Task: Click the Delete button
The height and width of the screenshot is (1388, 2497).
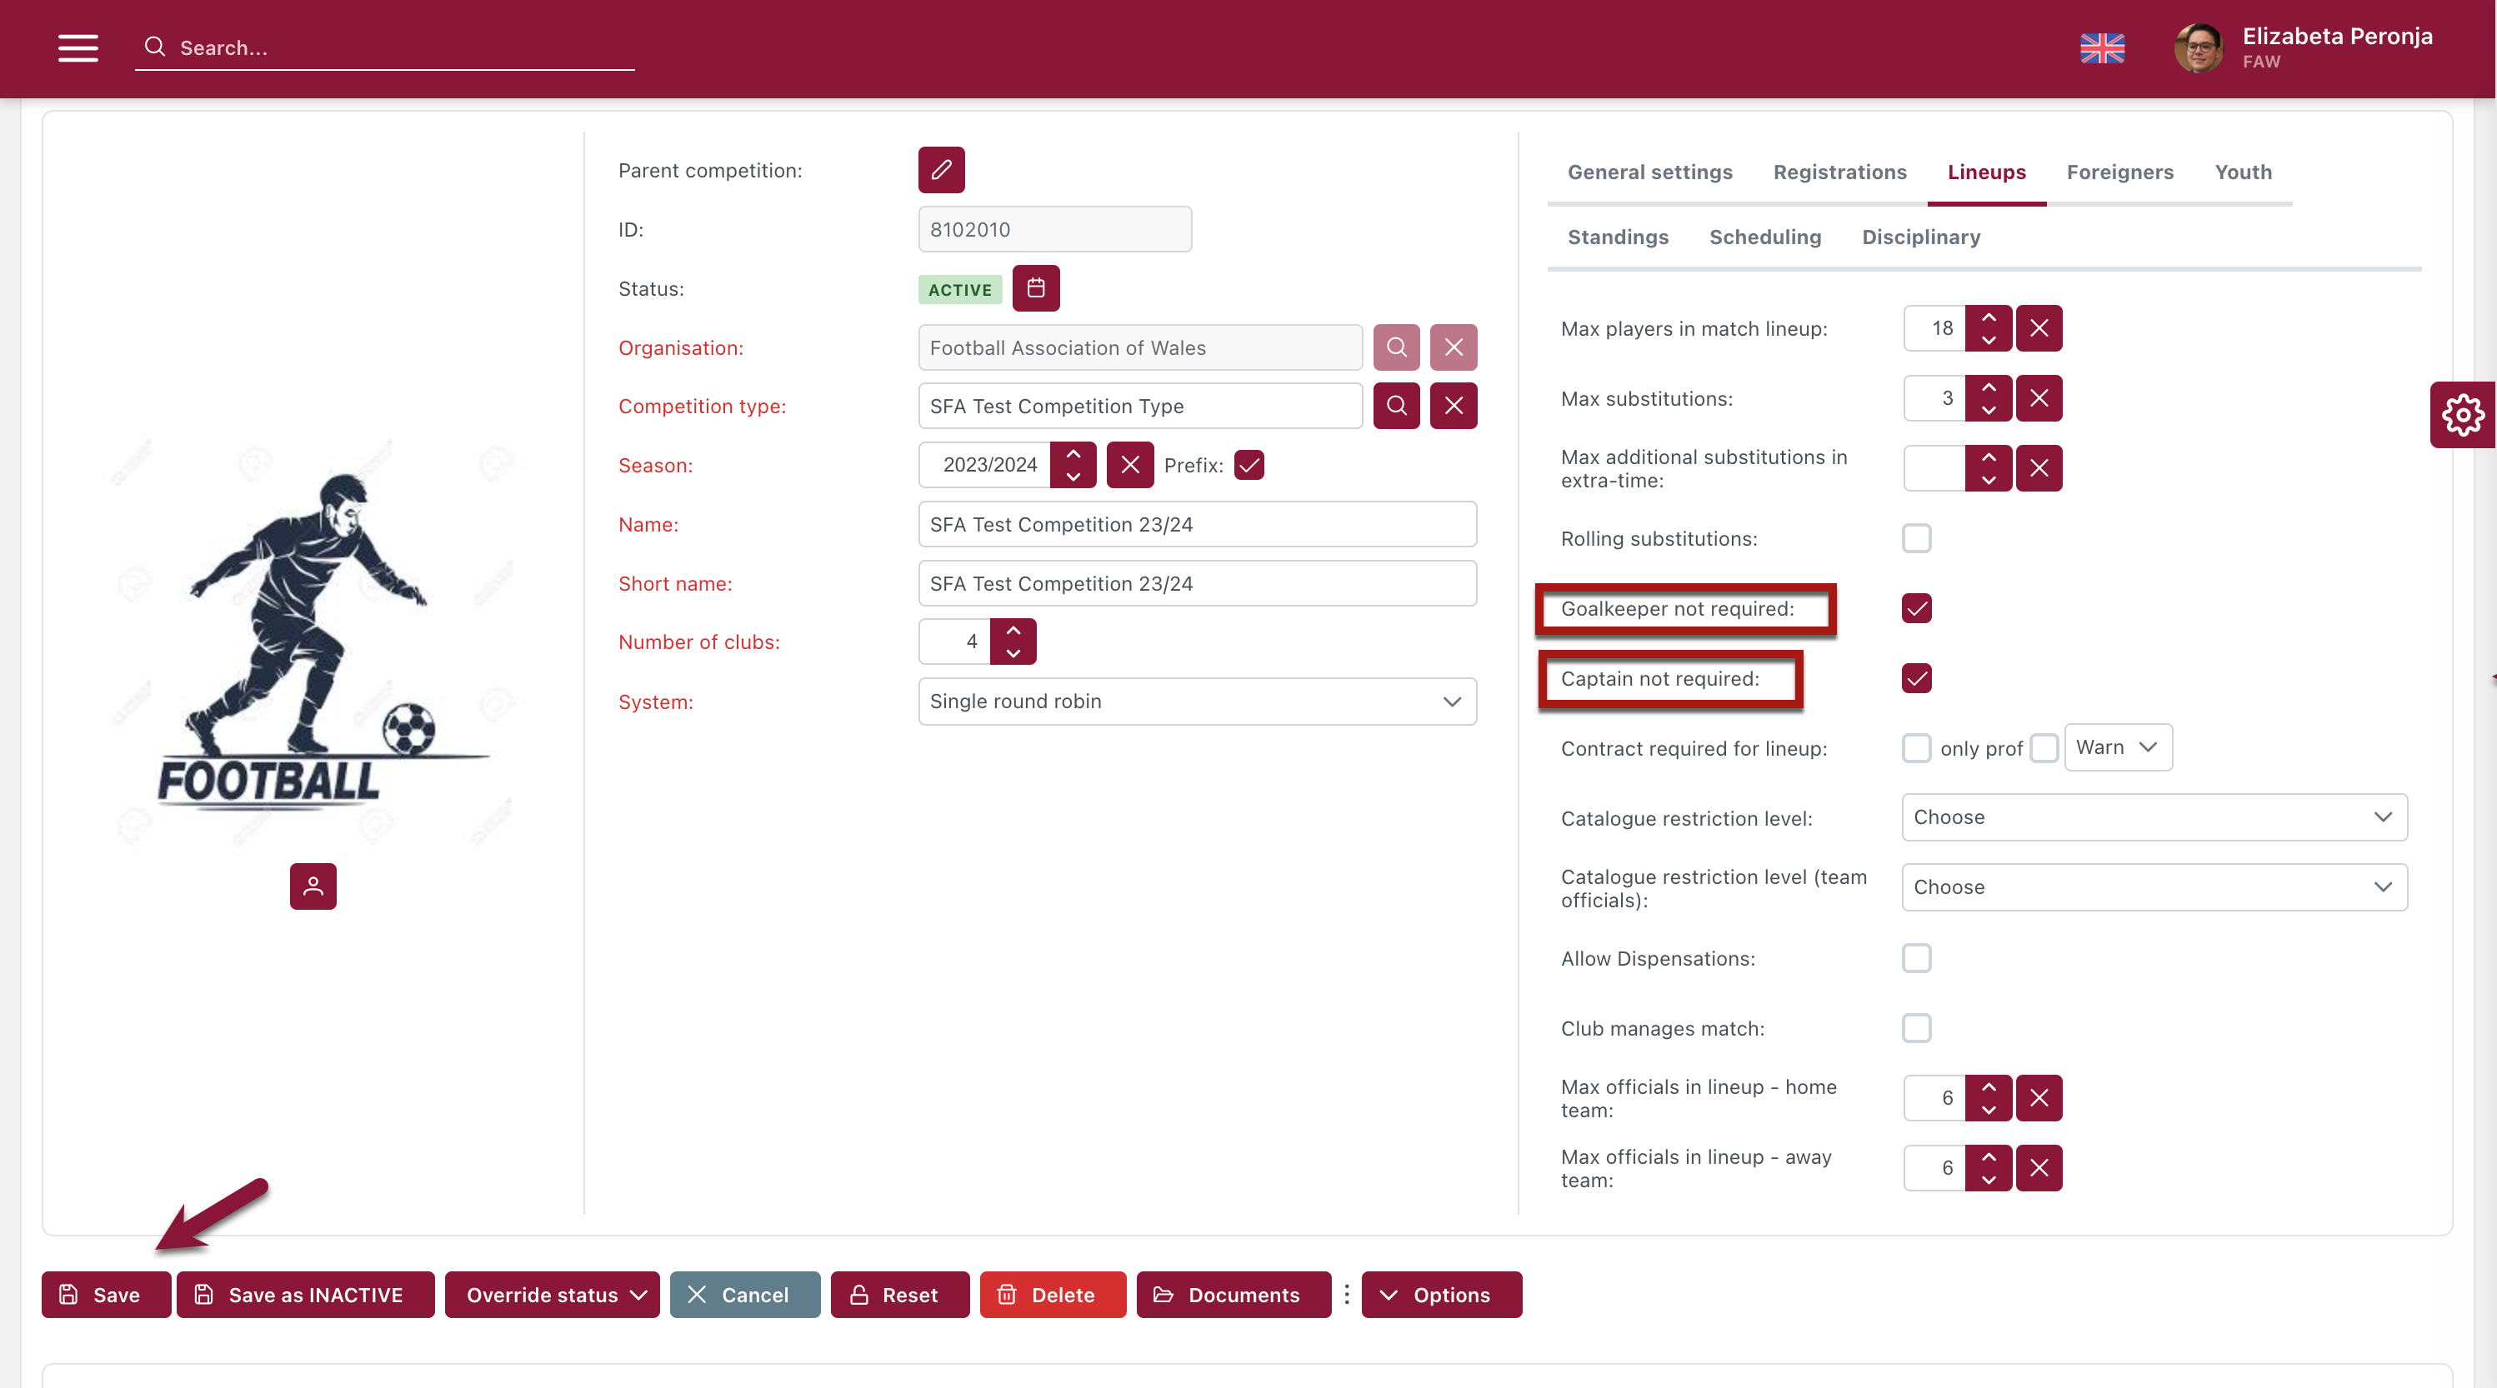Action: tap(1052, 1295)
